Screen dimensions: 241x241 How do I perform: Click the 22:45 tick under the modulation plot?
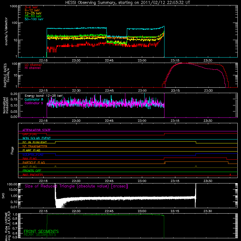coord(109,121)
